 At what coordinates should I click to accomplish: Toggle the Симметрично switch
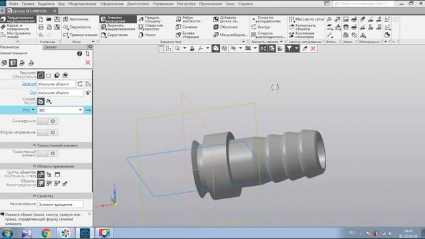pyautogui.click(x=47, y=121)
